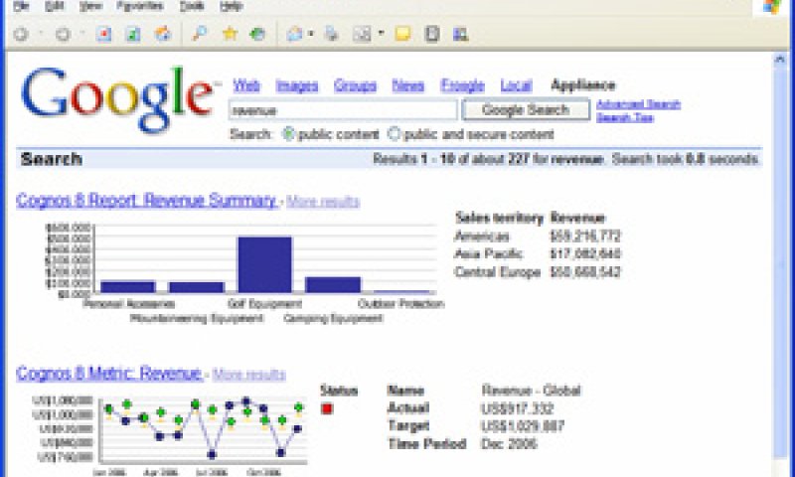Stop page loading with the Stop icon
The height and width of the screenshot is (477, 795).
tap(104, 34)
